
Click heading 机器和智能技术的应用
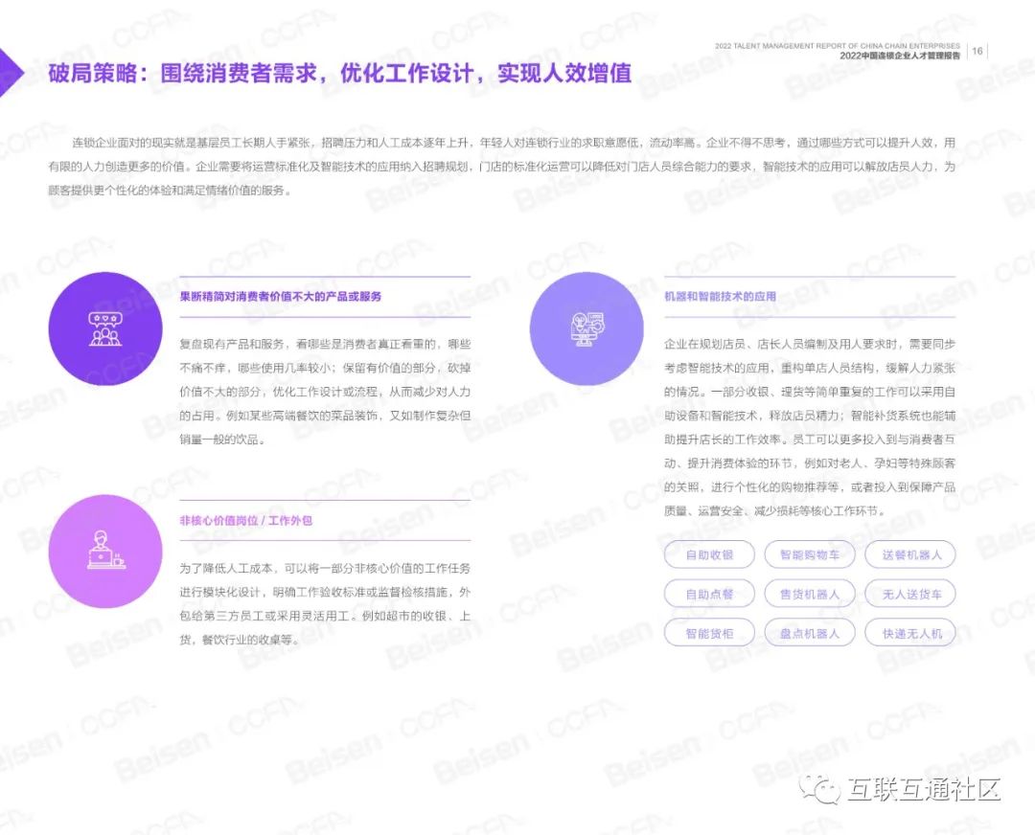point(720,296)
